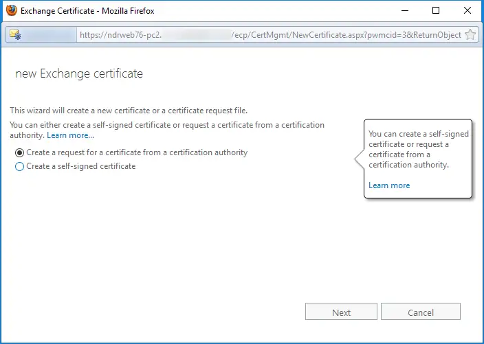Screen dimensions: 484x344
Task: Select Create a self-signed certificate option
Action: 19,166
